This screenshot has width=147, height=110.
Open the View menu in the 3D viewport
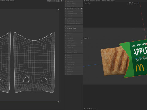coord(88,1)
